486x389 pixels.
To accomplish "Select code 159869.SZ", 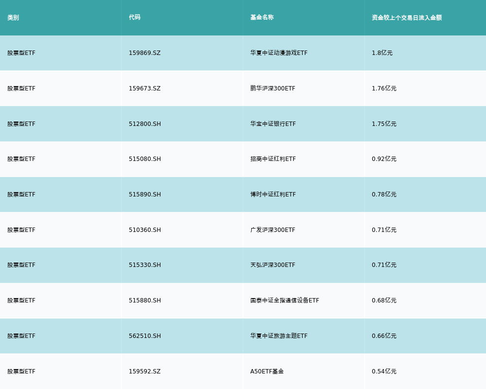I will 145,53.
